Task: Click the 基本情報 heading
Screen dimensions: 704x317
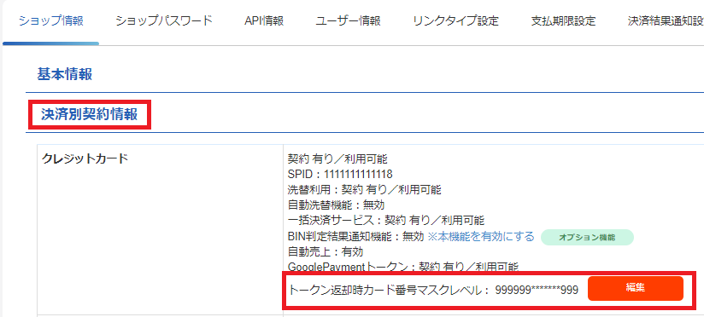Action: click(65, 74)
